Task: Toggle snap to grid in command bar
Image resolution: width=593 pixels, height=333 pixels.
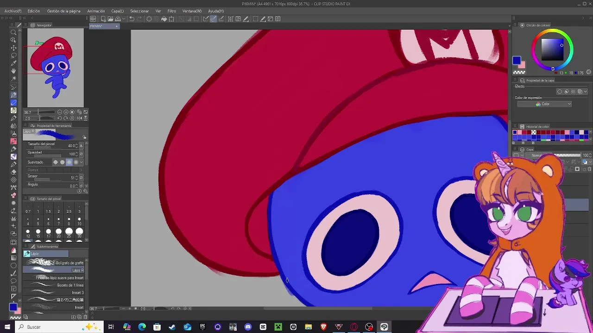Action: [221, 19]
